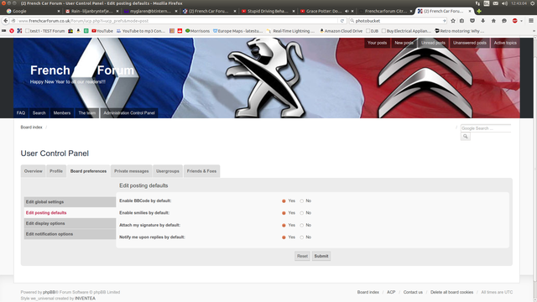Switch to the Profile tab
Viewport: 537px width, 302px height.
click(56, 171)
